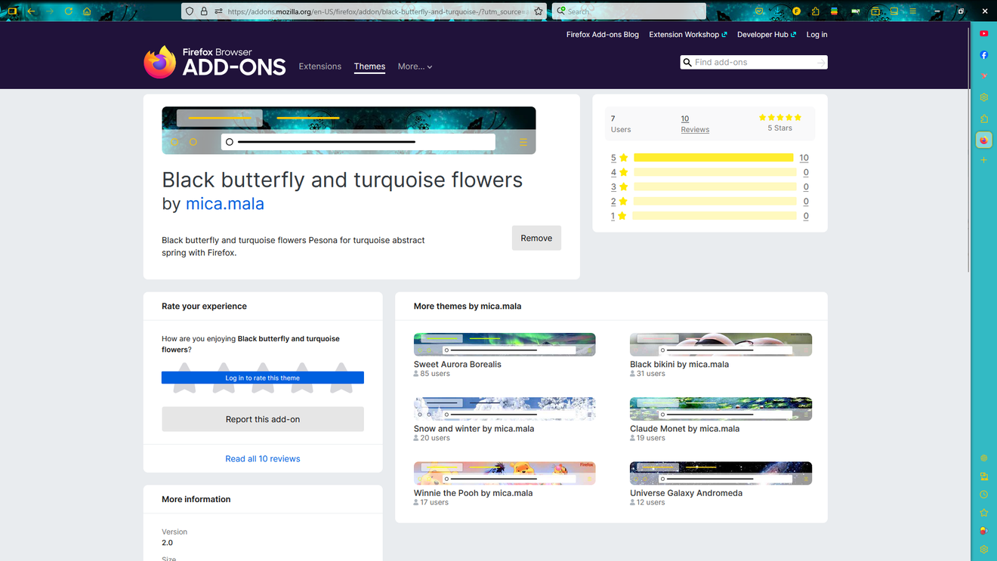Open the Extensions puzzle-piece toolbar icon
997x561 pixels.
click(x=815, y=11)
